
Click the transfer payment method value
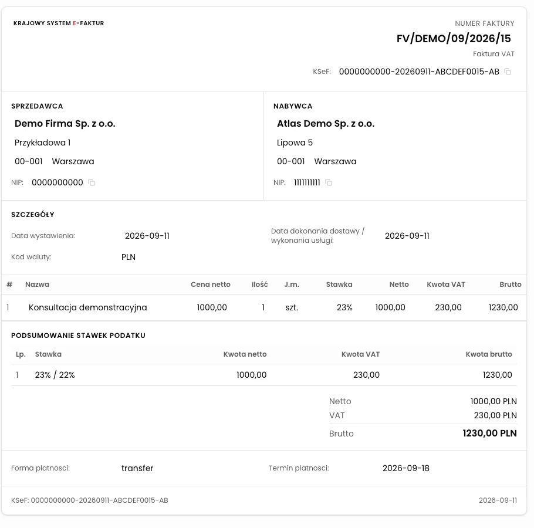pyautogui.click(x=137, y=468)
